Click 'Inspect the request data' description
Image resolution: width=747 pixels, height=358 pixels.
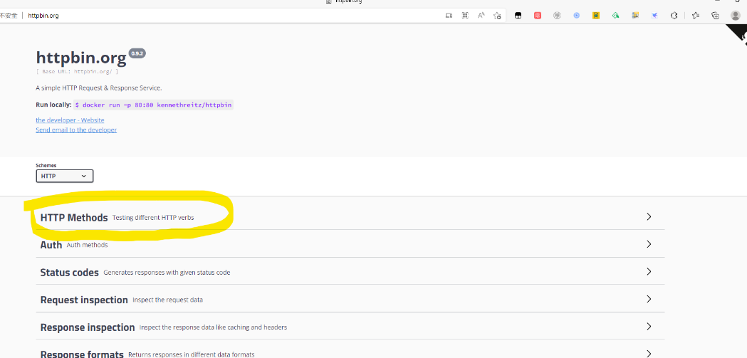click(167, 300)
